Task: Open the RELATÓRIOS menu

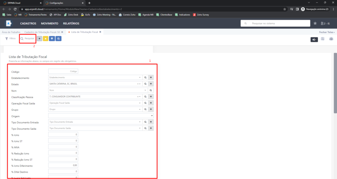Action: click(71, 24)
